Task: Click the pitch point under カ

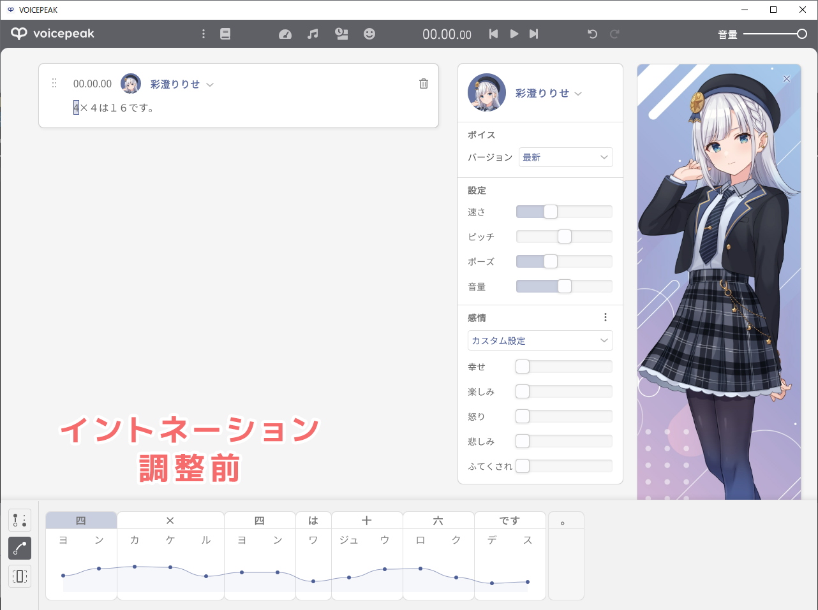Action: [135, 566]
